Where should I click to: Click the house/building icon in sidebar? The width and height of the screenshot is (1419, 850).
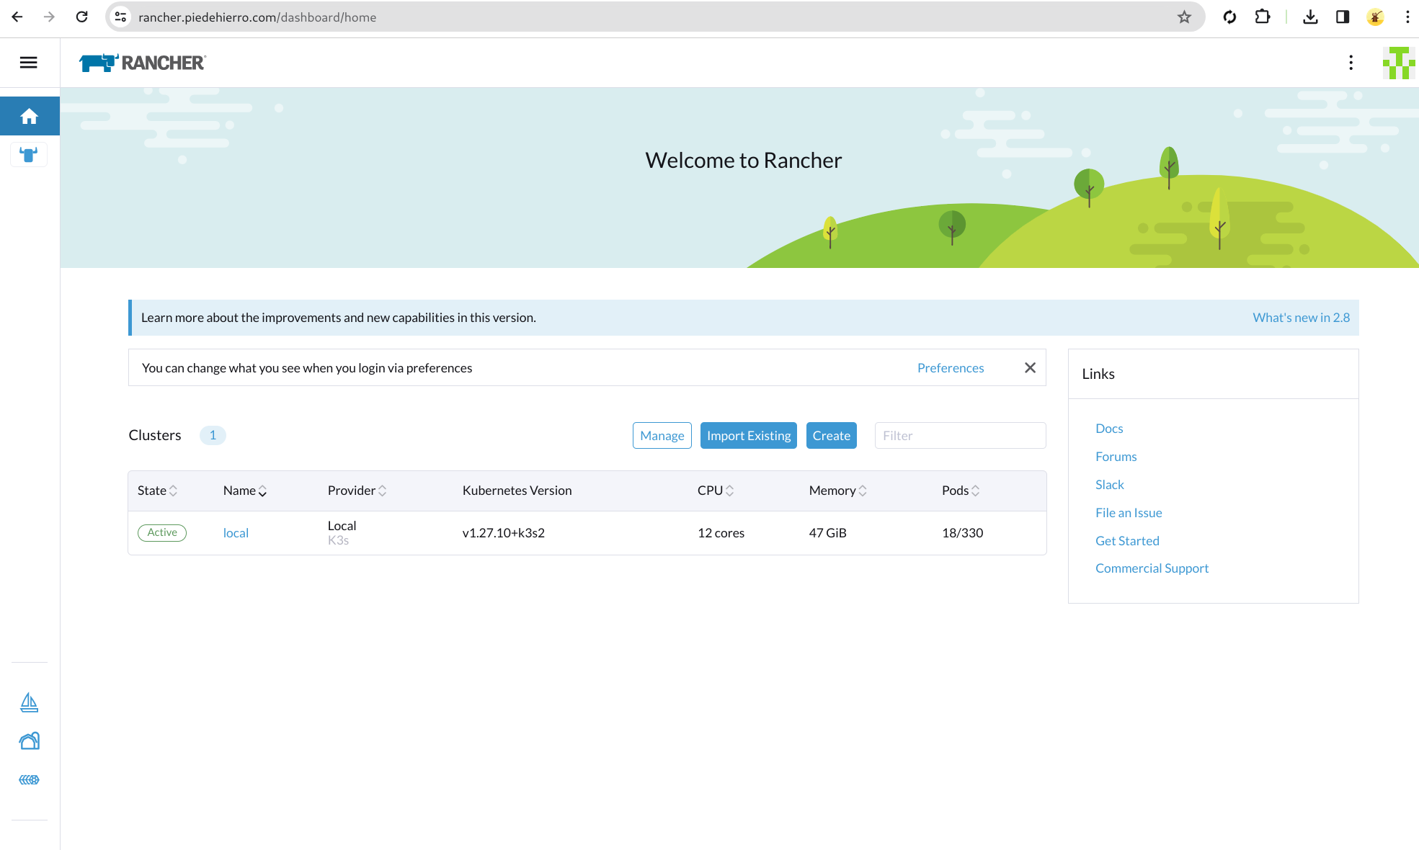[x=28, y=740]
